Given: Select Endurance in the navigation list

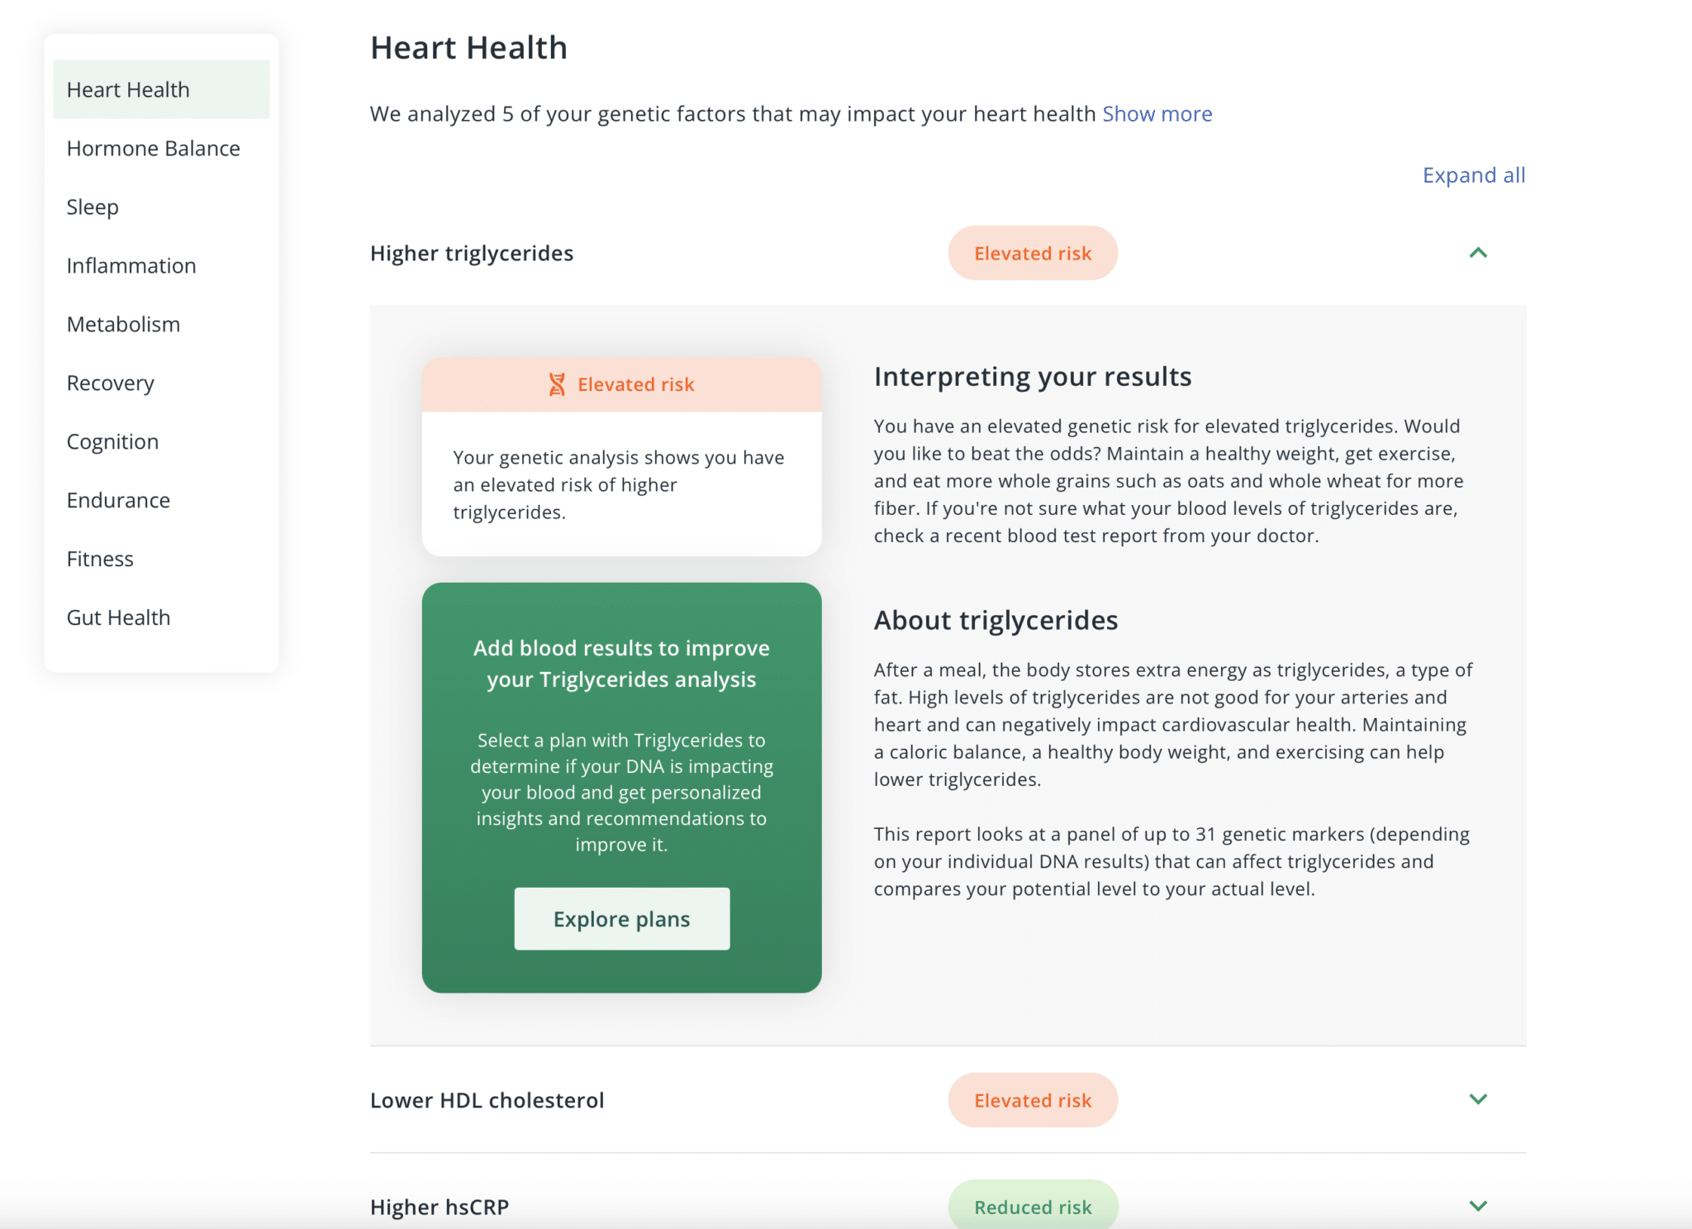Looking at the screenshot, I should (x=118, y=499).
